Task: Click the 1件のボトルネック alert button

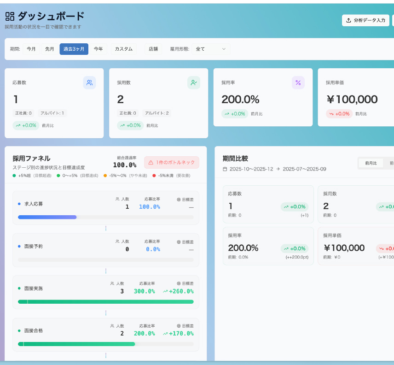Action: 172,163
